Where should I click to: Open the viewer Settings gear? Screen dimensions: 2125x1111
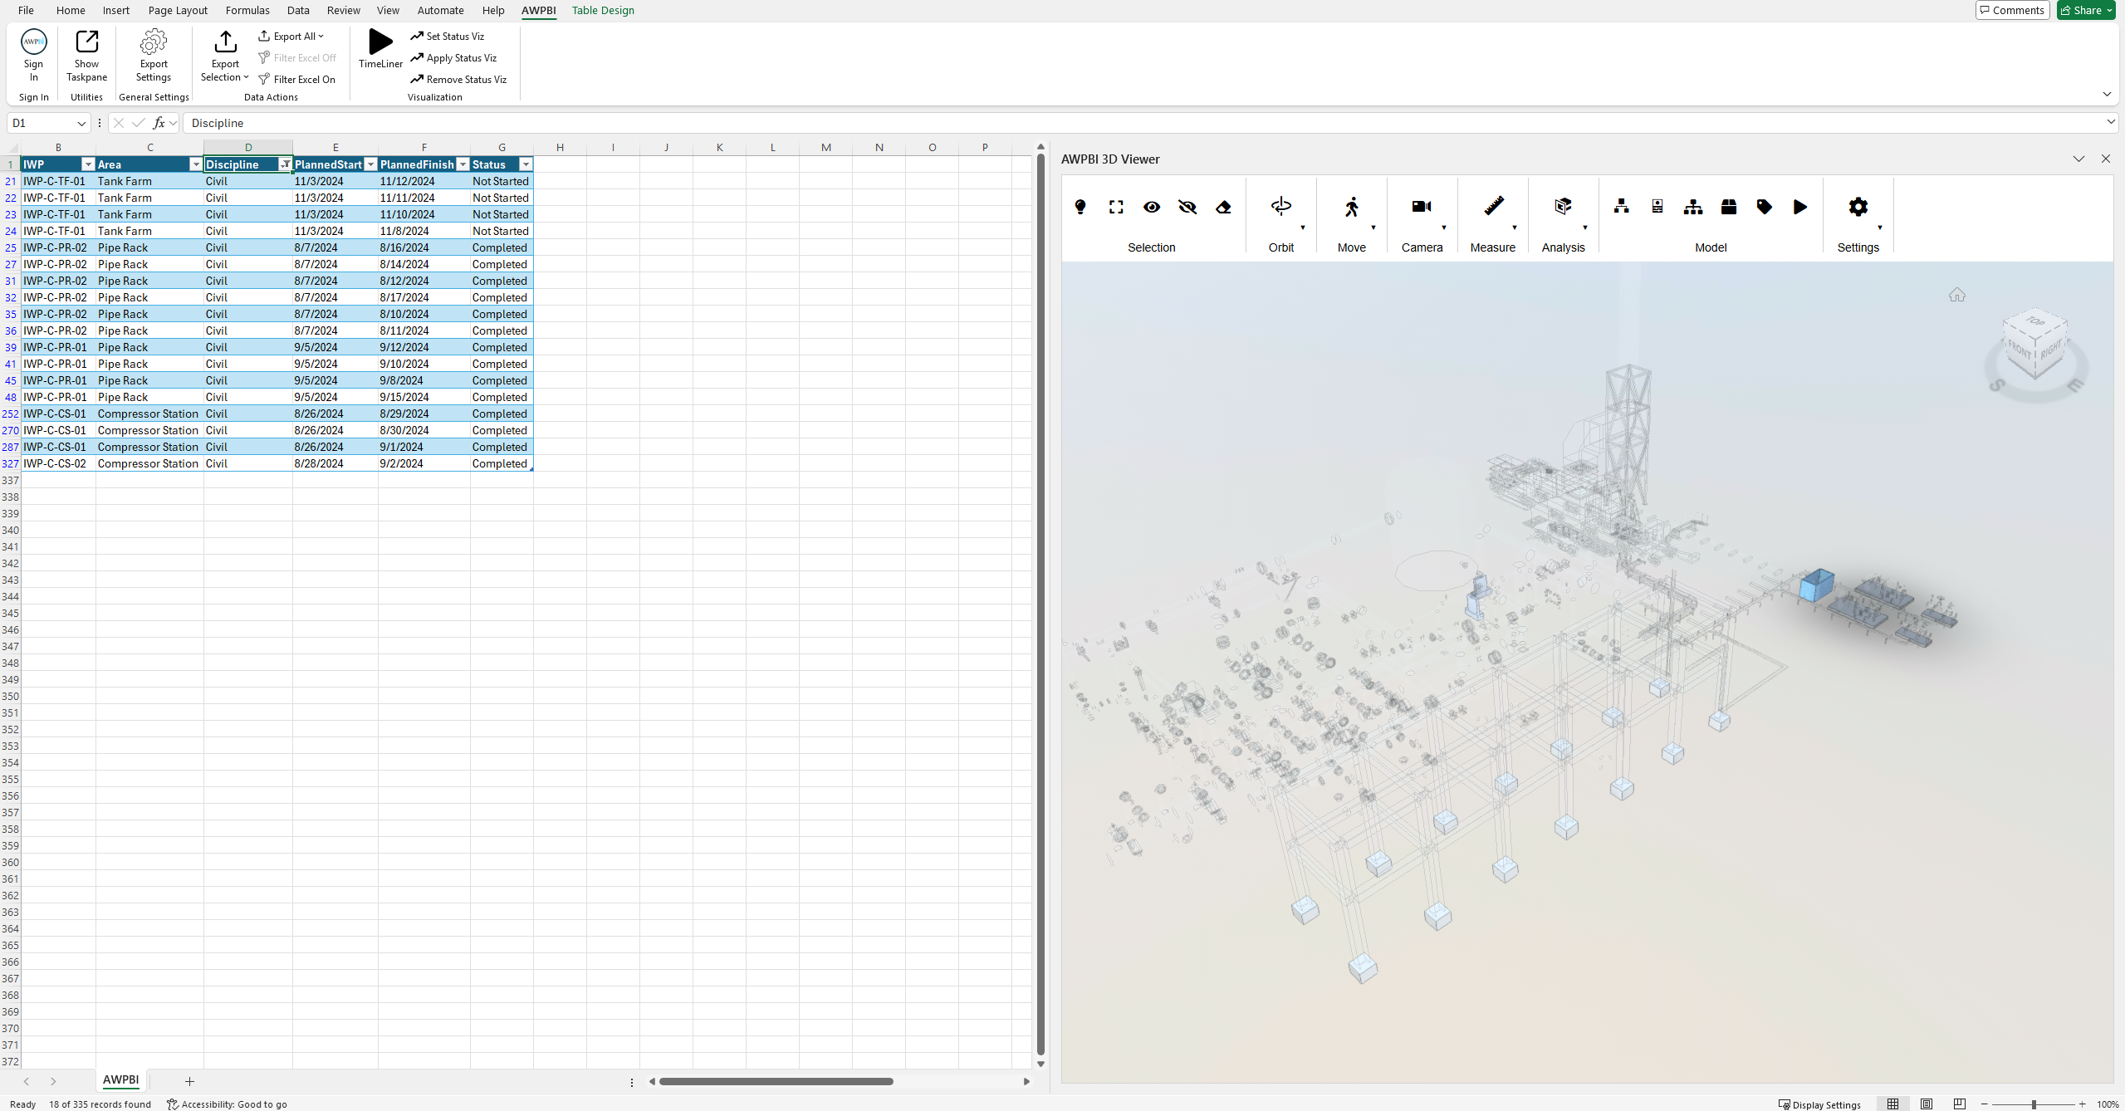click(1858, 206)
